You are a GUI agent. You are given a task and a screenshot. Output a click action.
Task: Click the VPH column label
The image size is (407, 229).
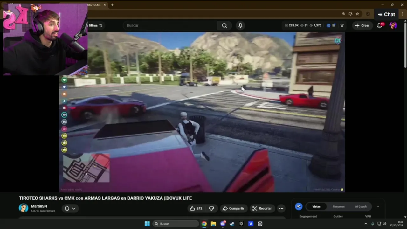(368, 216)
